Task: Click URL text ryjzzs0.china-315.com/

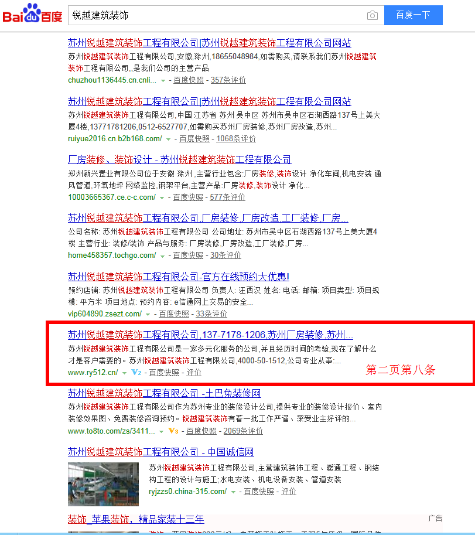Action: [x=188, y=491]
